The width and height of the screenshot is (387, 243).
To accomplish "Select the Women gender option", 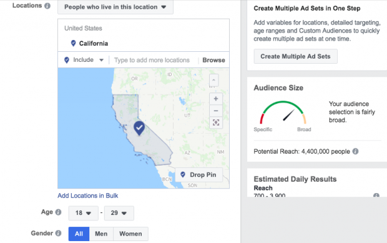I will [x=131, y=234].
